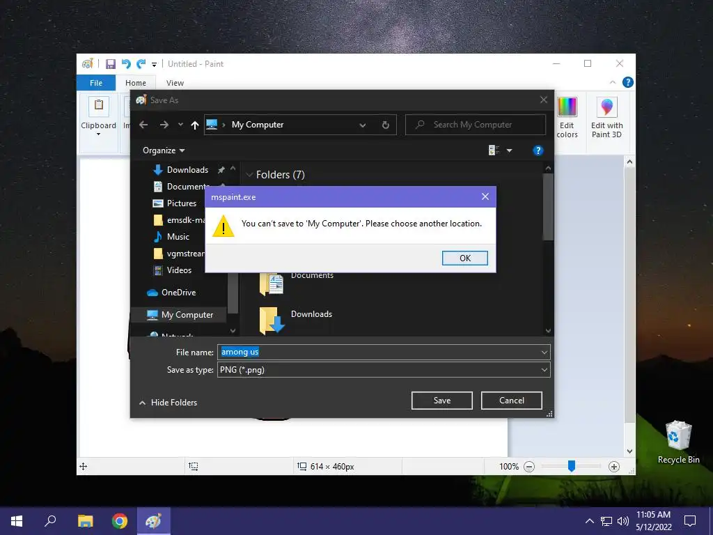Collapse the Paint ribbon
Image resolution: width=713 pixels, height=535 pixels.
tap(613, 82)
